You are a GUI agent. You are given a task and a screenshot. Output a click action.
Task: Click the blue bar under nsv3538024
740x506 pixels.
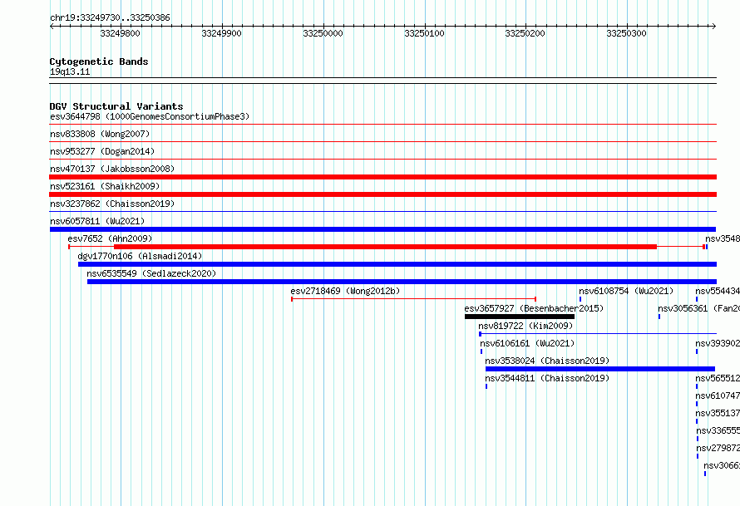click(x=600, y=369)
